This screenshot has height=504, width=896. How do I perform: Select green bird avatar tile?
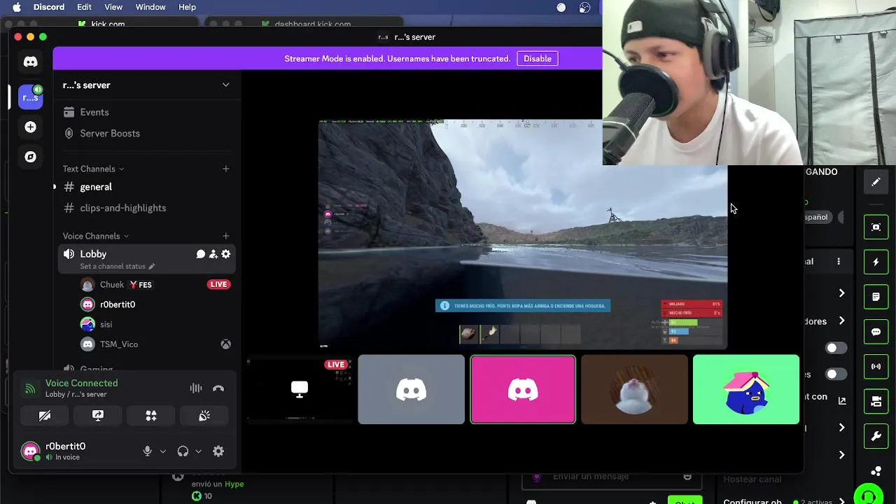coord(746,389)
